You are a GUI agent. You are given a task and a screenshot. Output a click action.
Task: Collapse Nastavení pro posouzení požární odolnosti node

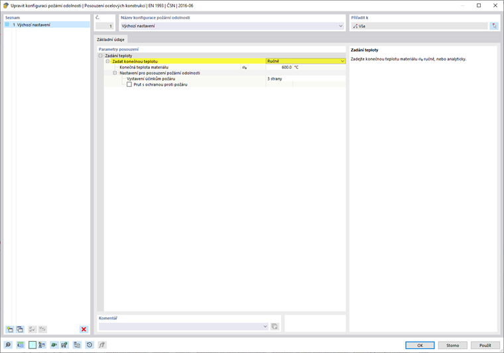(115, 73)
